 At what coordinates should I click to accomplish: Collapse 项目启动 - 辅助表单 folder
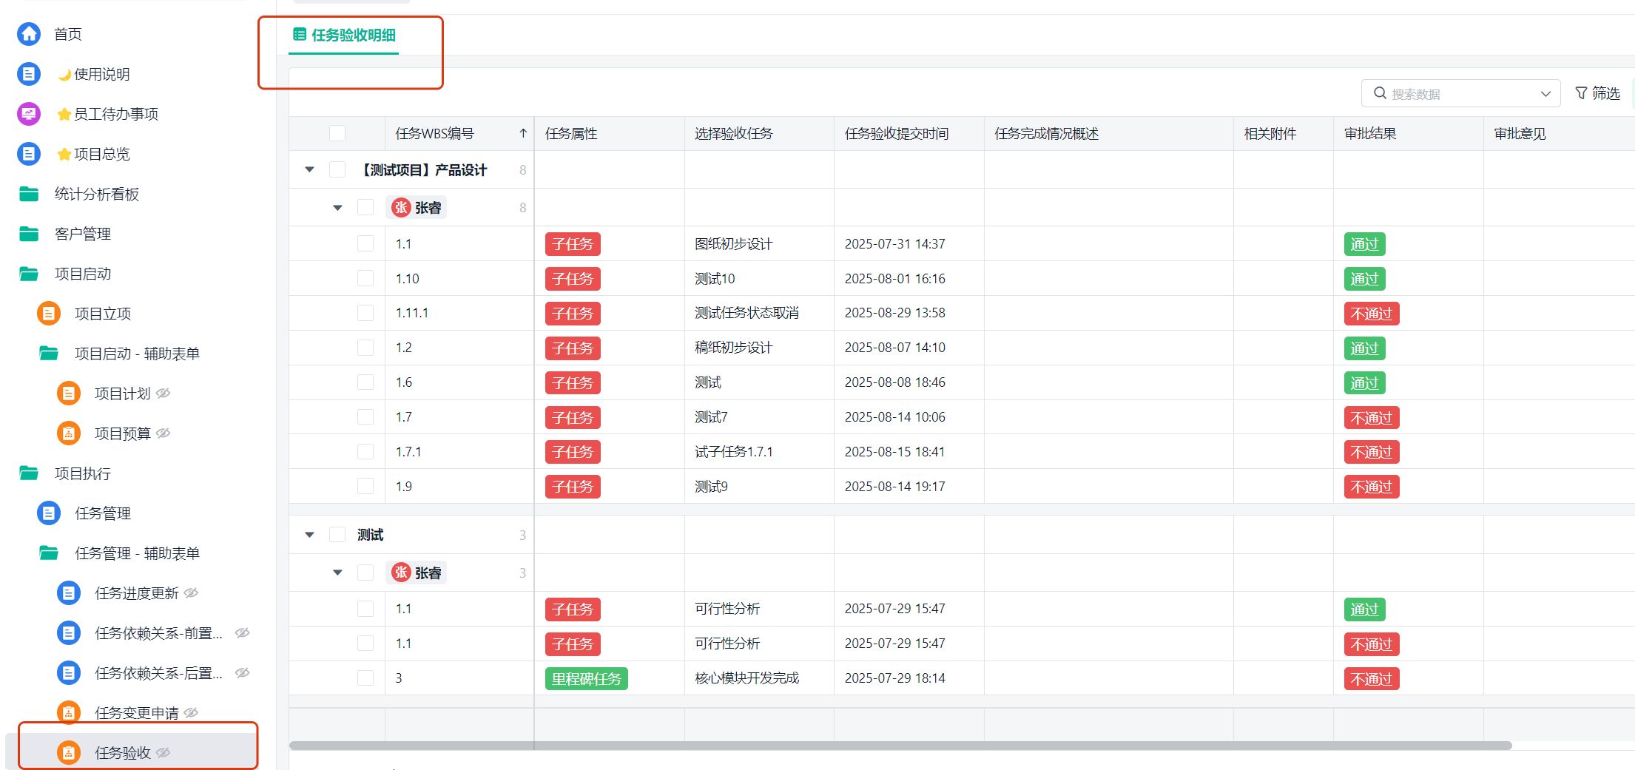(49, 354)
